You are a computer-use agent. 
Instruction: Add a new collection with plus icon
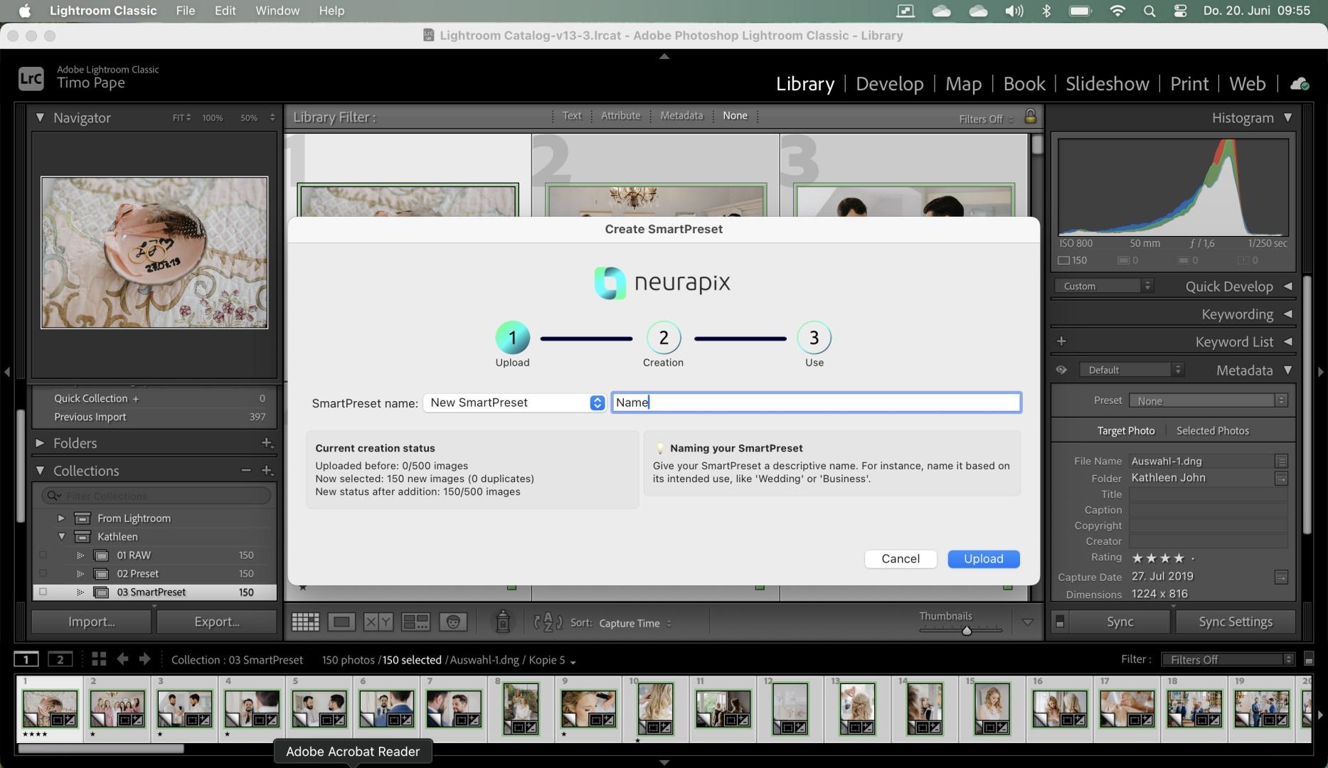[x=267, y=471]
